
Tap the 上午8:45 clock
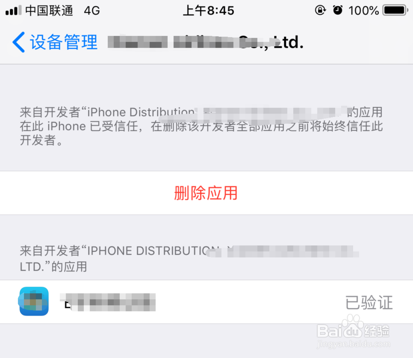208,11
